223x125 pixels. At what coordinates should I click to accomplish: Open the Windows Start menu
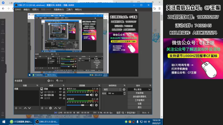[x=4, y=122]
